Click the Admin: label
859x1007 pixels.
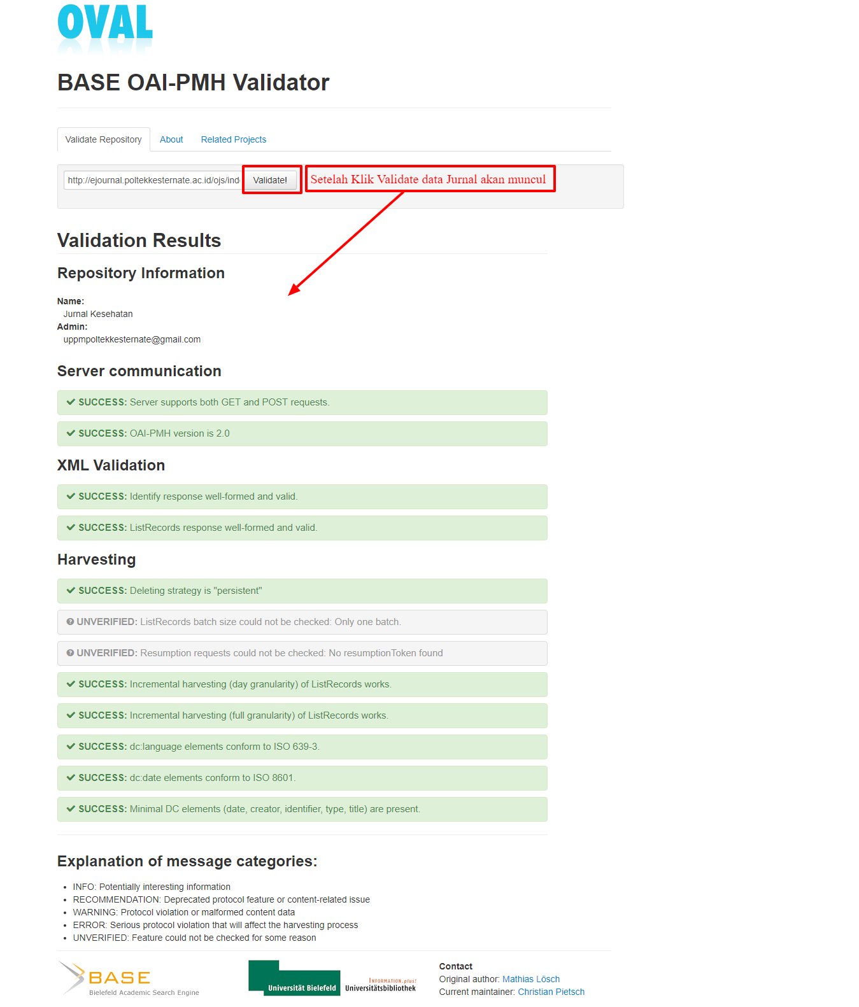[73, 327]
